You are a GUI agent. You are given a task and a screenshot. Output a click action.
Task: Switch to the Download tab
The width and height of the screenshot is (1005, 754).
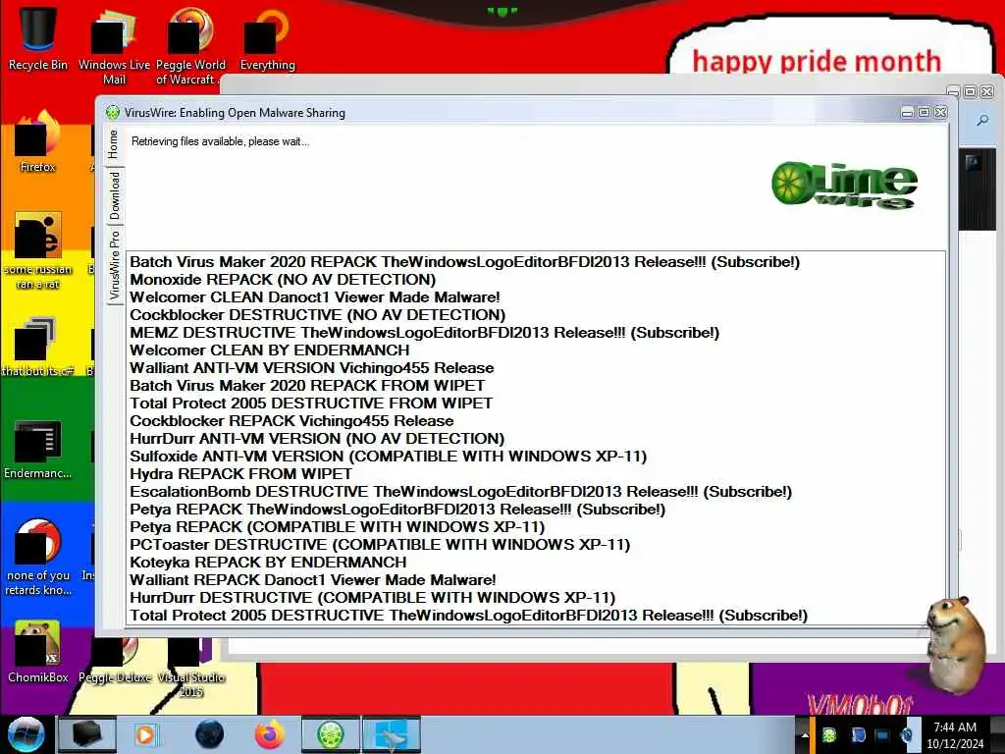point(114,195)
